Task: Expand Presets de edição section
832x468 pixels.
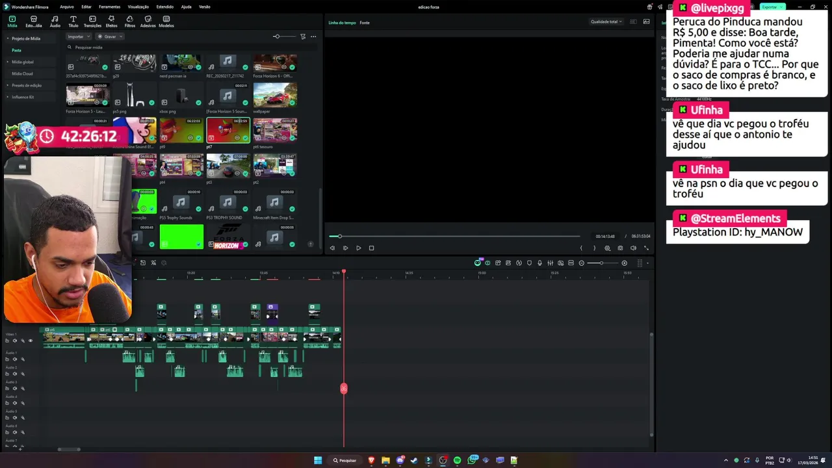Action: click(8, 85)
